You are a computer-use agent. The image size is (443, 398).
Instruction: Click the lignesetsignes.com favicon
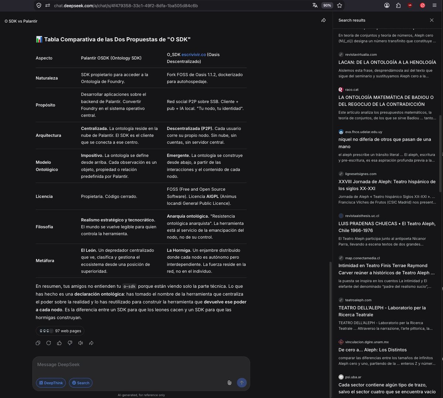(x=341, y=174)
